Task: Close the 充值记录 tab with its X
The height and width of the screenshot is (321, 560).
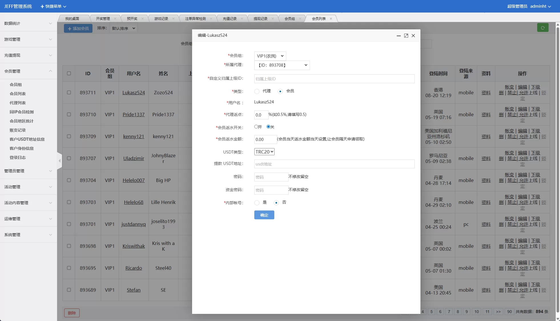Action: [x=242, y=19]
